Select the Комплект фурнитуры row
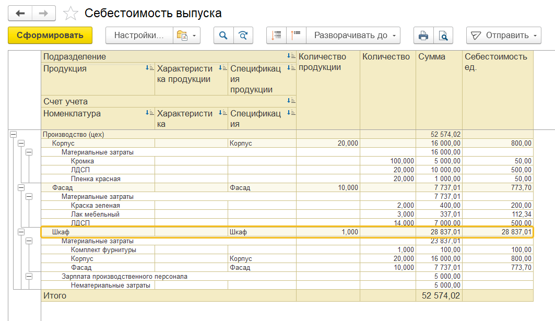Viewport: 555px width, 321px height. 103,250
